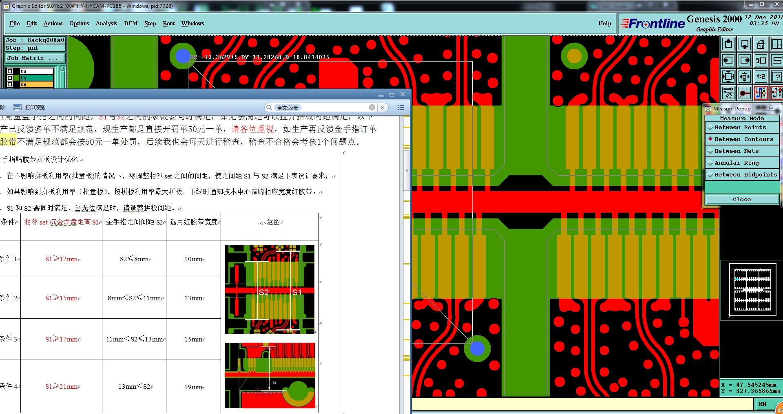Open the DFM menu
Screen dimensions: 783x414
pos(131,23)
